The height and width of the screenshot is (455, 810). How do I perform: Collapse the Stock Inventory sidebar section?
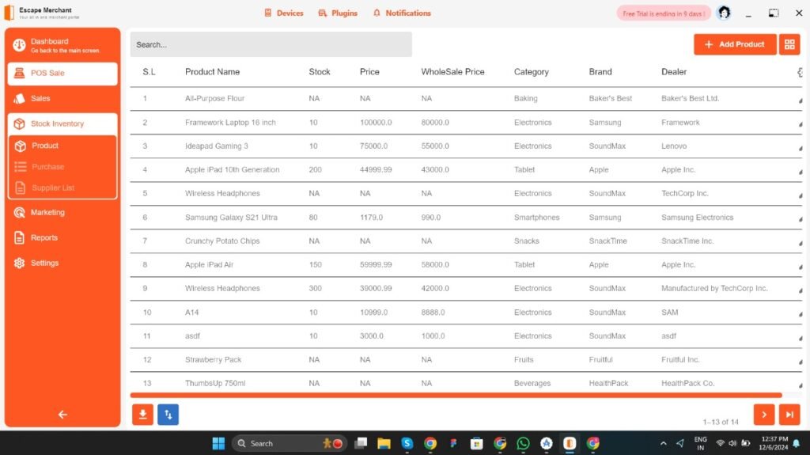click(x=62, y=123)
